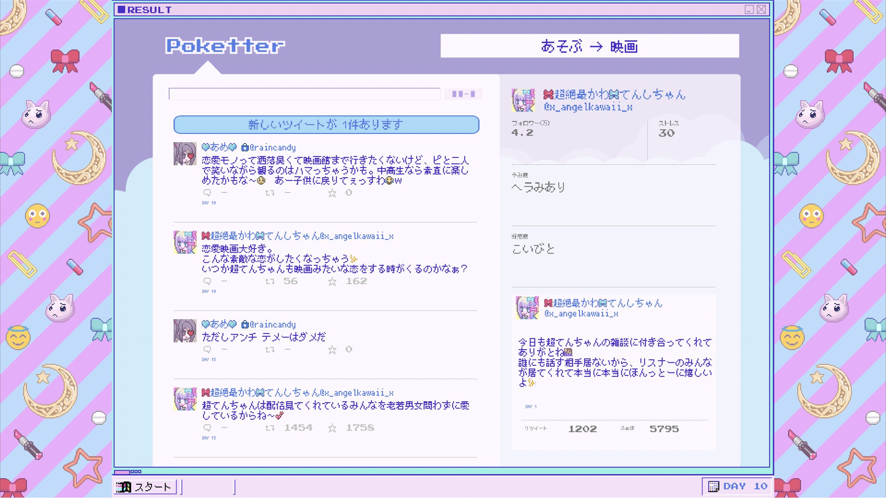This screenshot has height=498, width=886.
Task: Click star icon on 1758-favorites tweet
Action: pyautogui.click(x=332, y=428)
